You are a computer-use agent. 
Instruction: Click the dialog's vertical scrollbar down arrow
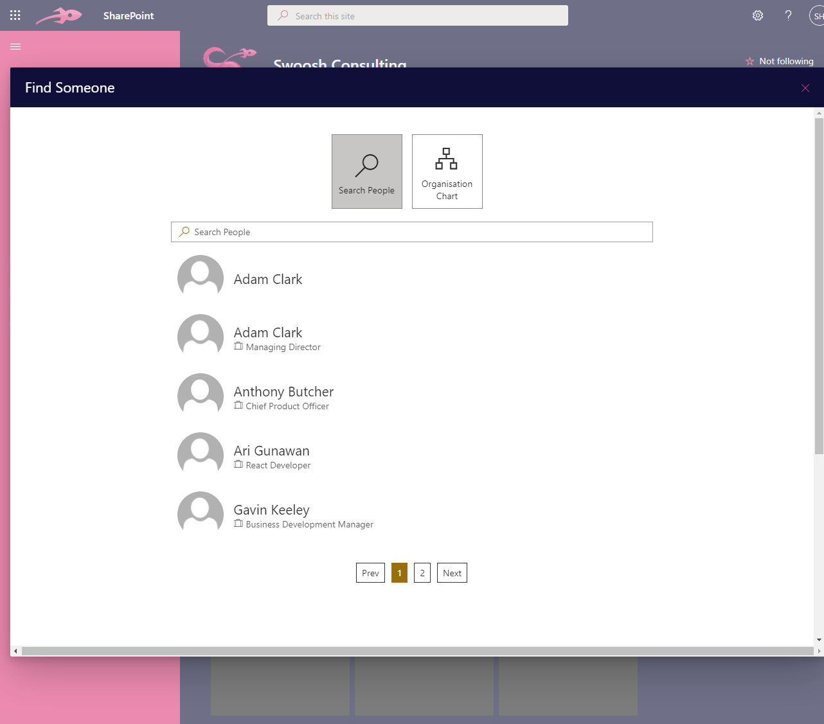tap(819, 640)
